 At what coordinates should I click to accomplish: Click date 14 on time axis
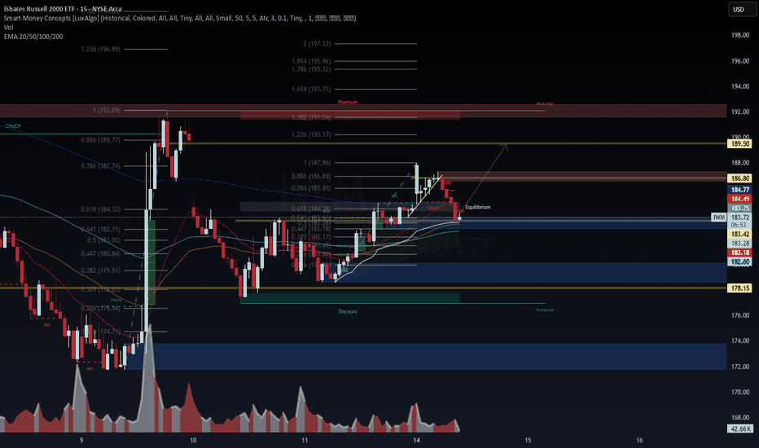click(x=416, y=440)
